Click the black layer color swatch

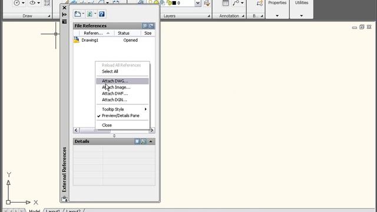(174, 3)
